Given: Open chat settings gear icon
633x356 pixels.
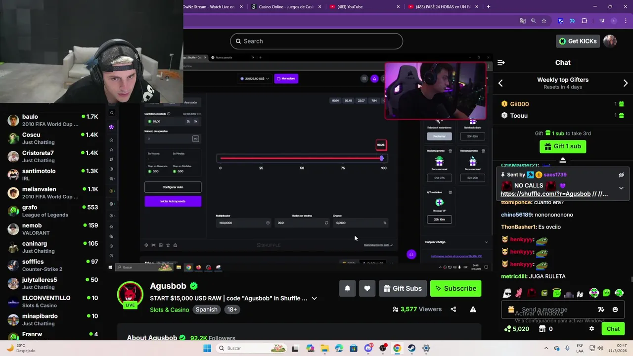Looking at the screenshot, I should pos(591,329).
